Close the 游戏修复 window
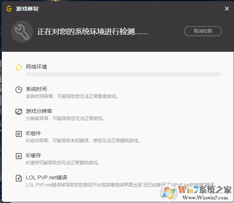 point(226,9)
